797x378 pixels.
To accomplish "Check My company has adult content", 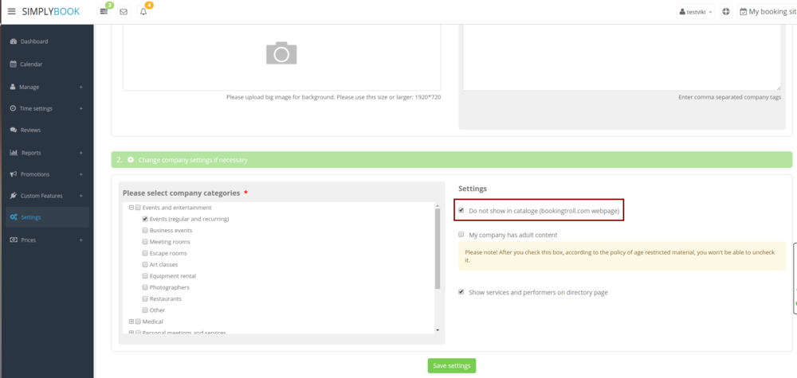I will [x=461, y=235].
